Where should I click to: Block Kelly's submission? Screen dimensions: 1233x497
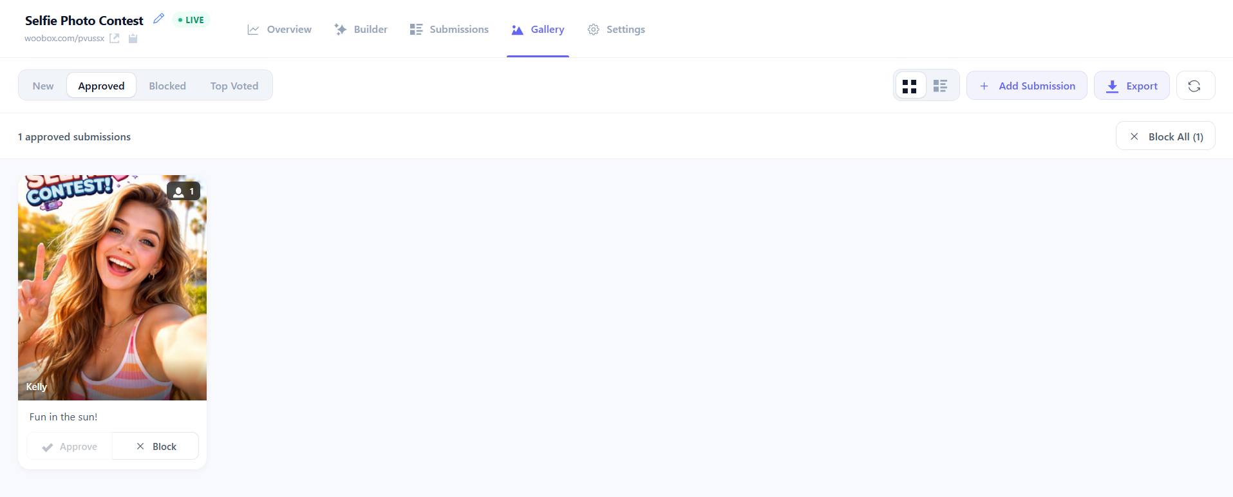[155, 446]
